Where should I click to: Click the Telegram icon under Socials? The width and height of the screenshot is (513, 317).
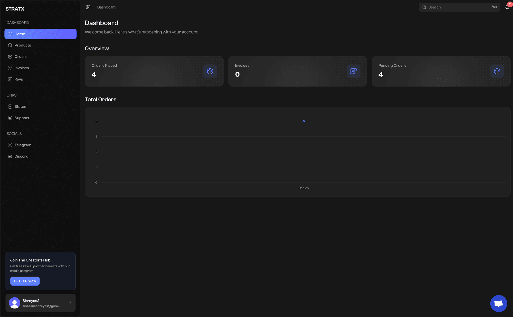point(10,145)
